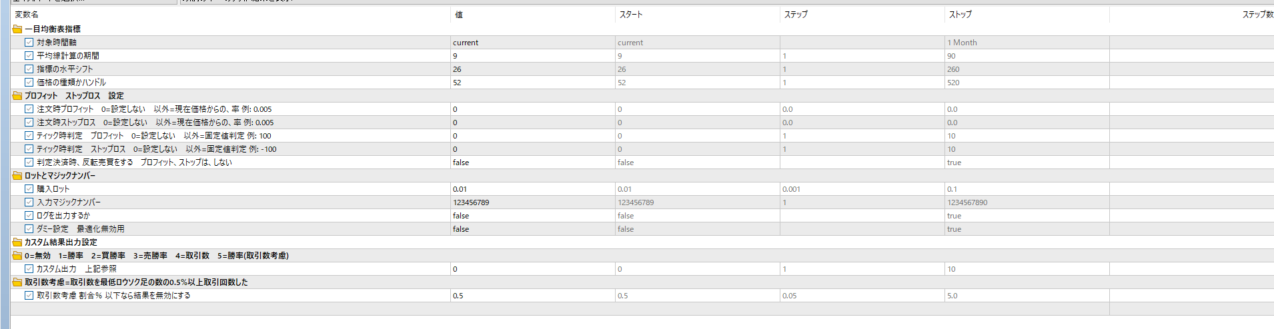Open the 対象時間軸 value dropdown showing current

click(532, 43)
